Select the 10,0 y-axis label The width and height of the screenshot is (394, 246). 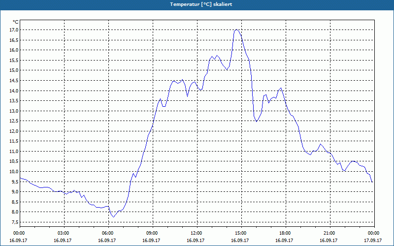click(x=14, y=171)
